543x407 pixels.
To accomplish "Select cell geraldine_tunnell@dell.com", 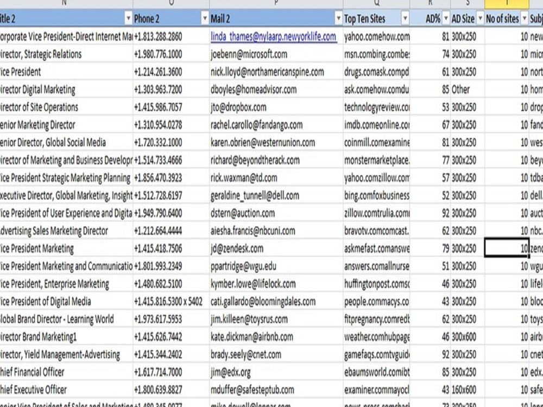I will [276, 195].
